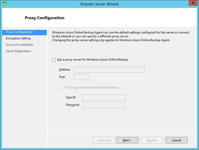
Task: Click the Proxy Configuration page heading
Action: click(44, 18)
